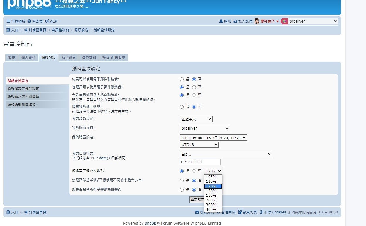Open the quick links hamburger menu

click(x=8, y=21)
